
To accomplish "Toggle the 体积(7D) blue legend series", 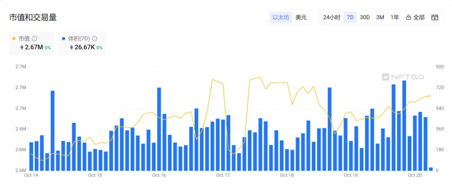I will 82,43.
